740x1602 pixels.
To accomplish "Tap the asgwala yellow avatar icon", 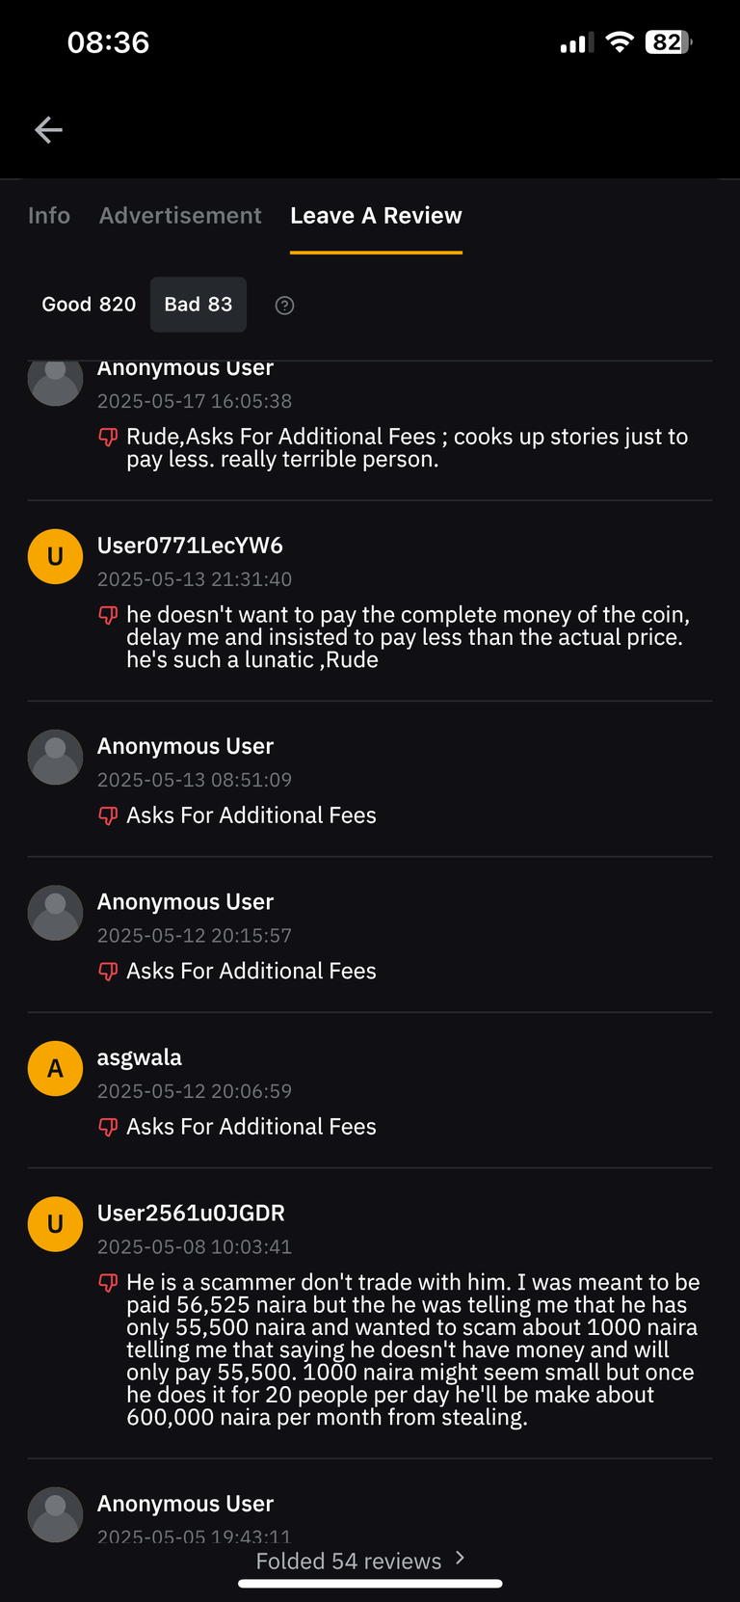I will [x=55, y=1068].
